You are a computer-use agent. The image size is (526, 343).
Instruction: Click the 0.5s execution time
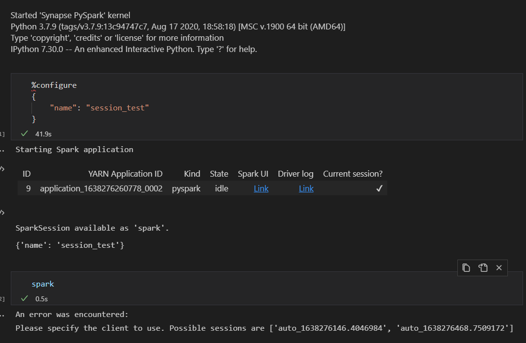42,299
